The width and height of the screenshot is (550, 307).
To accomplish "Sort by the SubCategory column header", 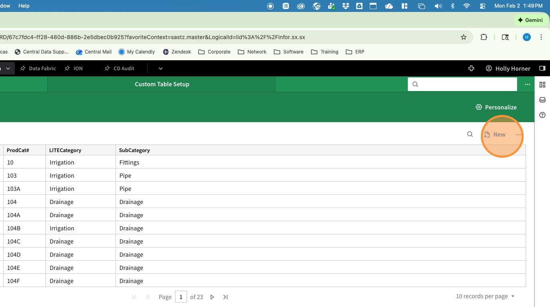I will [321, 150].
